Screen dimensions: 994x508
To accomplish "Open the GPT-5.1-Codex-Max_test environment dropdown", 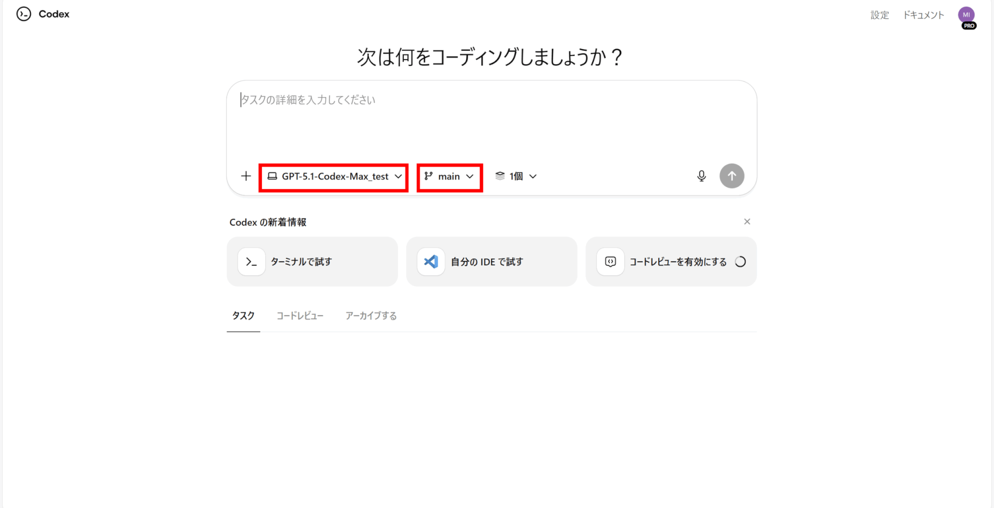I will [334, 176].
